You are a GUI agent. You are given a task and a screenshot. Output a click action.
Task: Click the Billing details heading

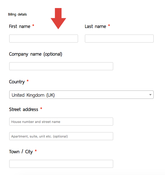point(18,14)
